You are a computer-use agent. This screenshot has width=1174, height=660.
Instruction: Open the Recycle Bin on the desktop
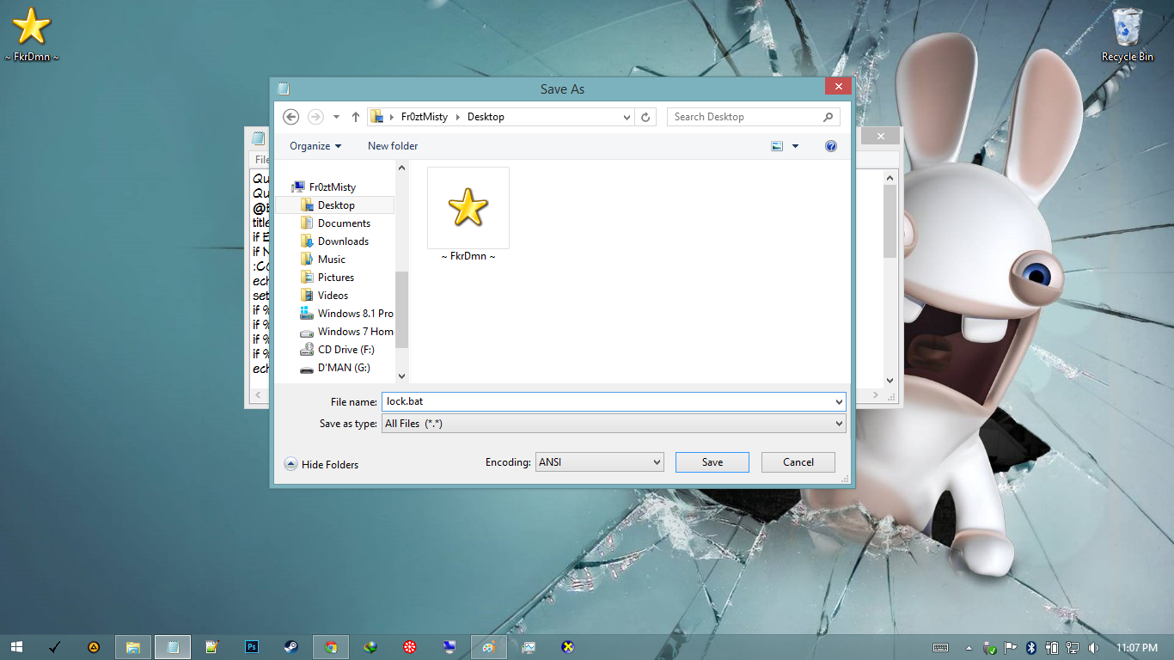1126,33
